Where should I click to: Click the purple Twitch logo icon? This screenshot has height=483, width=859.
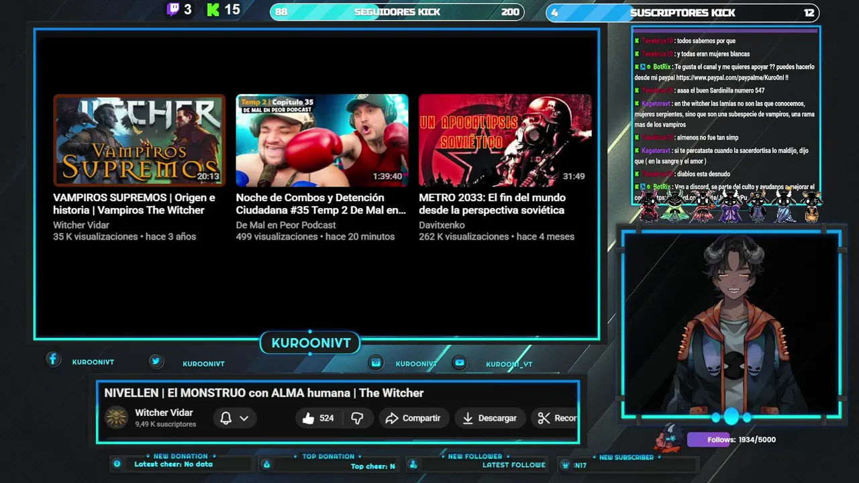tap(173, 9)
